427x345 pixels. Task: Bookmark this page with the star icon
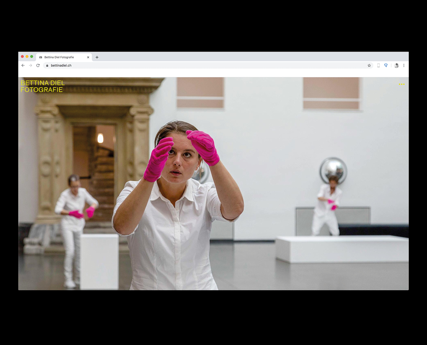point(369,66)
